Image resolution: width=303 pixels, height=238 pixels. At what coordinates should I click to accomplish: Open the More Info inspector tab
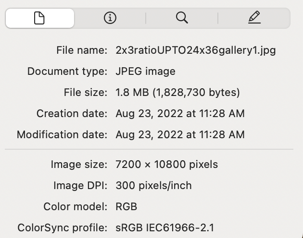(x=110, y=18)
